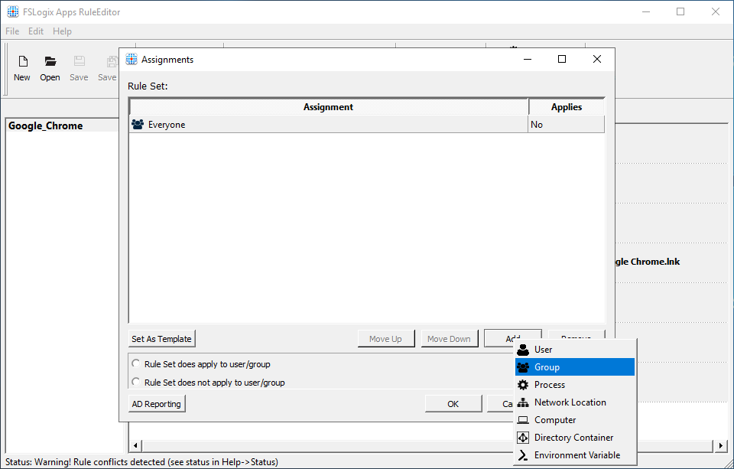Click the horizontal scrollbar right arrow
This screenshot has width=734, height=469.
click(719, 445)
